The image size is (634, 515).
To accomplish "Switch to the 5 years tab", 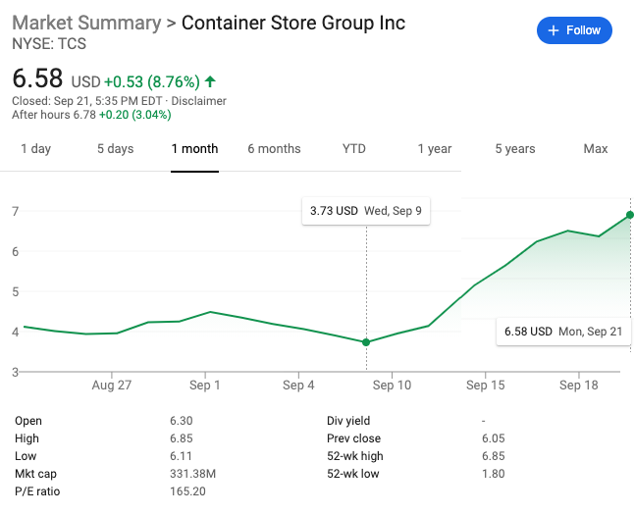I will click(x=515, y=149).
